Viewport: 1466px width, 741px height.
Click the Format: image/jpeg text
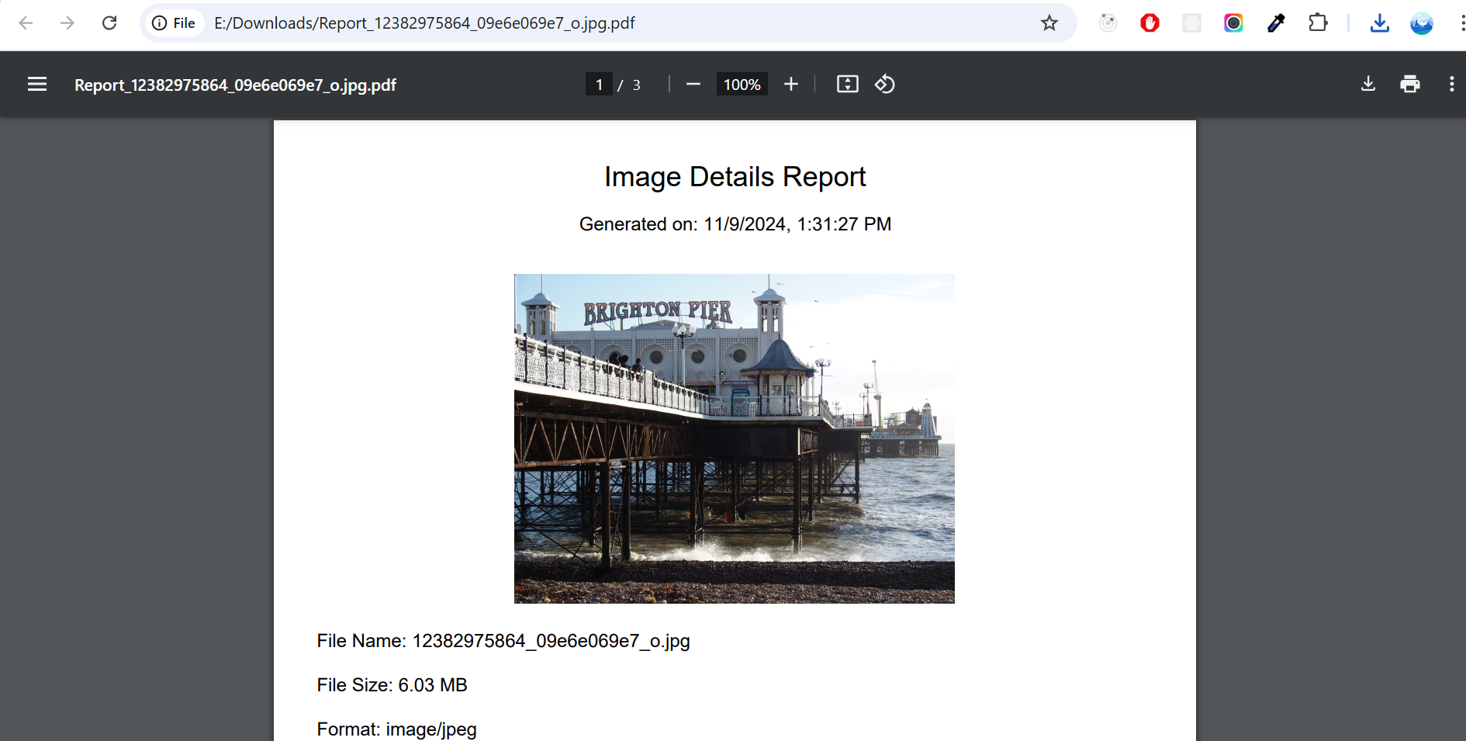click(x=396, y=729)
